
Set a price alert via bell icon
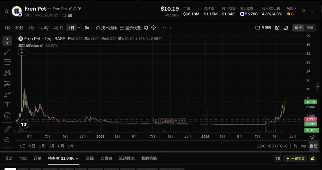pyautogui.click(x=303, y=11)
